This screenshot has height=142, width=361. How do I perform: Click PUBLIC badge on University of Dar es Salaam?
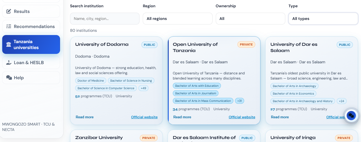(x=345, y=45)
